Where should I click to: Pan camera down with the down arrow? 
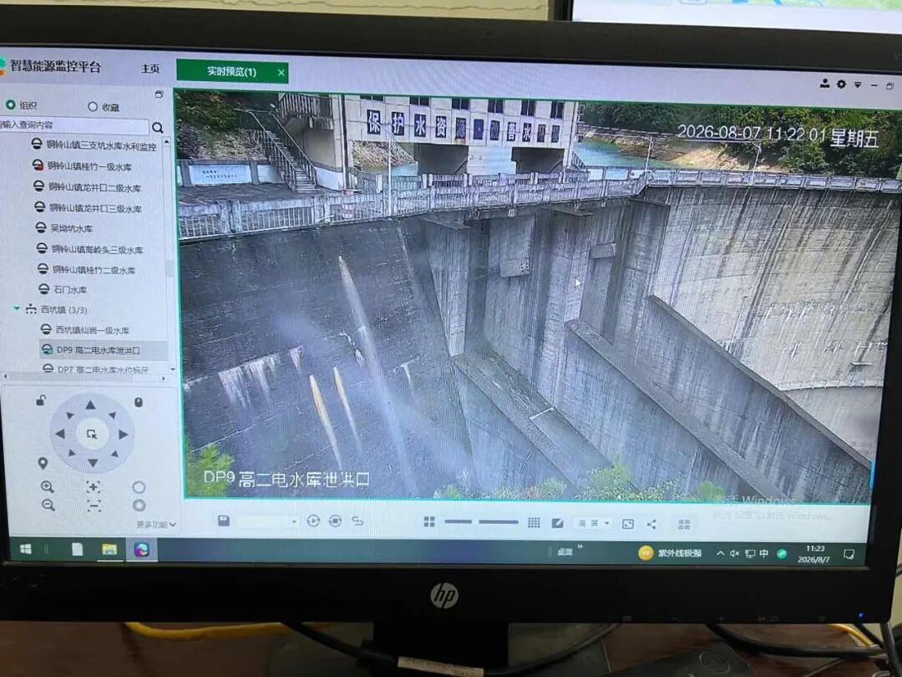tap(93, 463)
